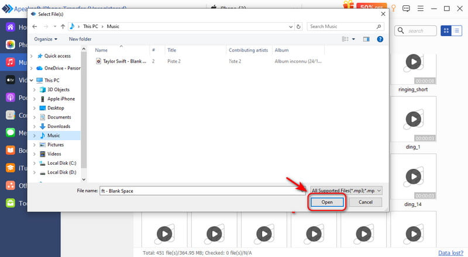Open Music icon in Apeaksoft sidebar
Image resolution: width=468 pixels, height=257 pixels.
coord(11,62)
